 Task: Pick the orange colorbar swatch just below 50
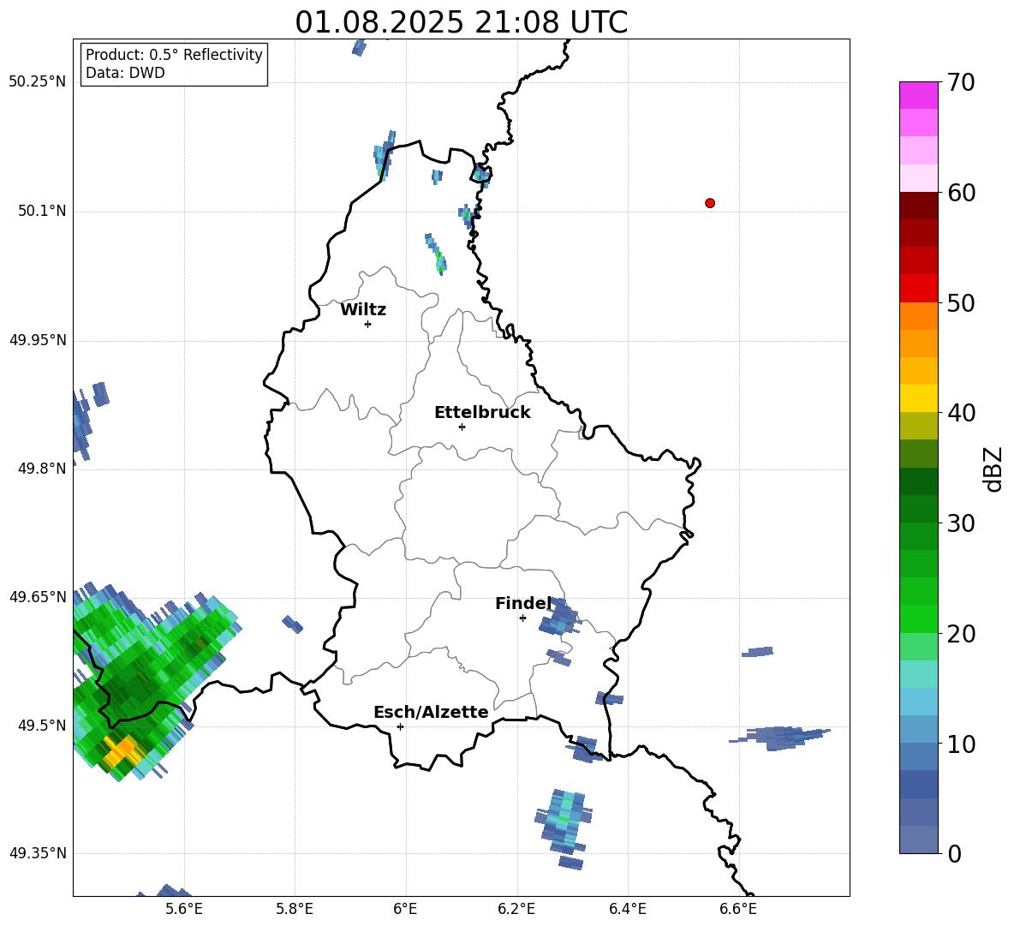tap(918, 316)
